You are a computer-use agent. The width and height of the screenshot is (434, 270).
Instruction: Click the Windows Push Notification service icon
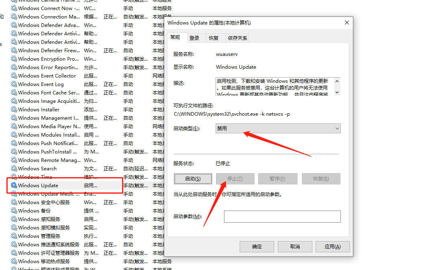pyautogui.click(x=13, y=143)
